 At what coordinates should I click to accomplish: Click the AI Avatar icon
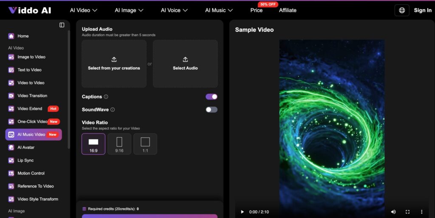(11, 147)
